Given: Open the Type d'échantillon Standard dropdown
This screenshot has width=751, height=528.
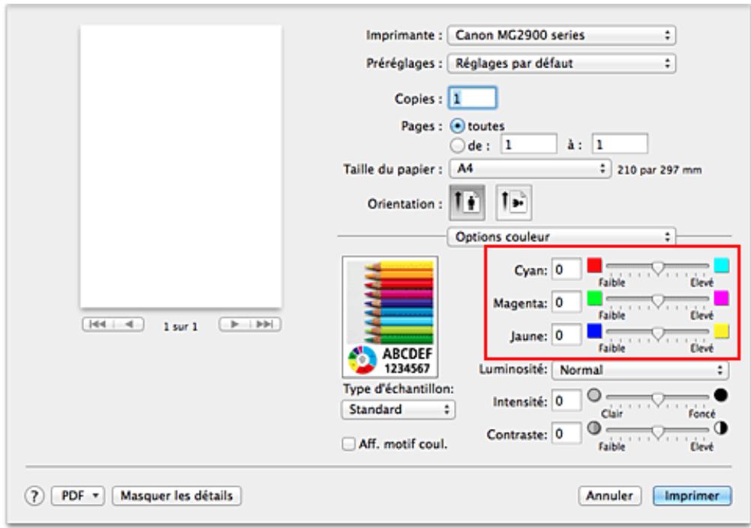Looking at the screenshot, I should tap(398, 409).
